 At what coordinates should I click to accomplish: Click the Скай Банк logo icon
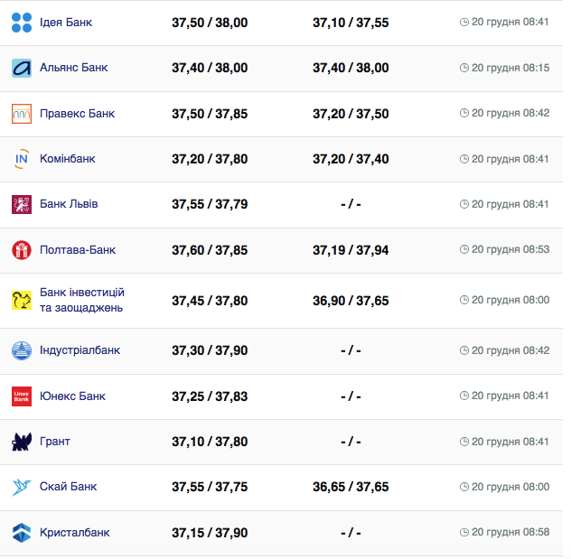pyautogui.click(x=22, y=487)
